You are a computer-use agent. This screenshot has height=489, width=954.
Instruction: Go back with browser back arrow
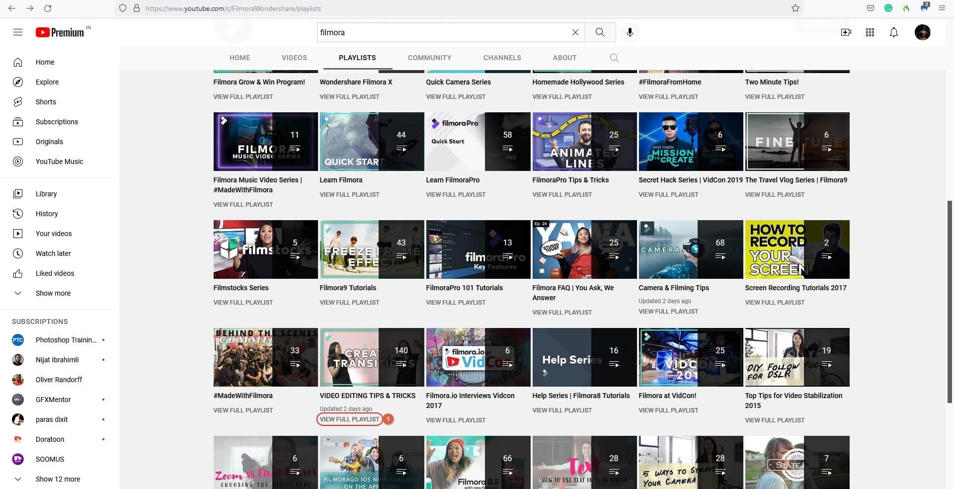click(12, 8)
